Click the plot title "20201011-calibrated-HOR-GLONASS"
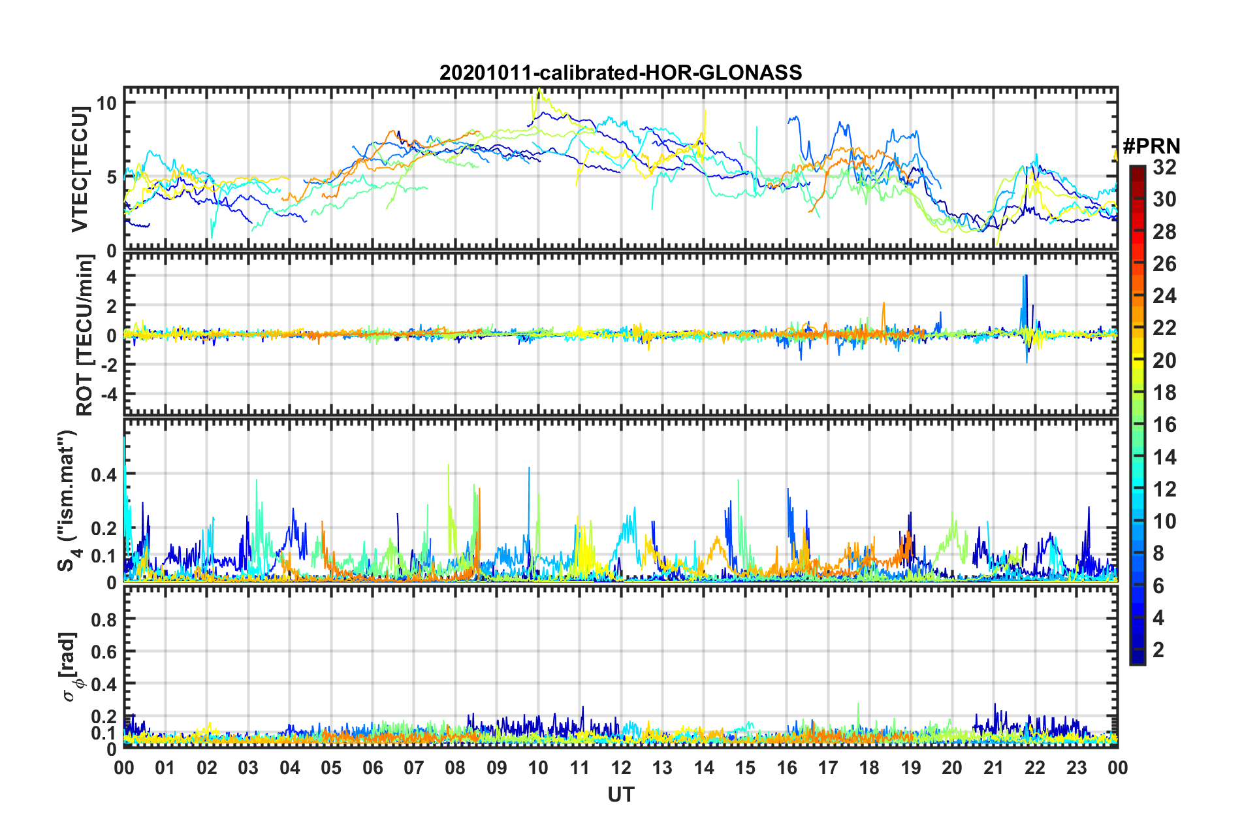 [620, 73]
